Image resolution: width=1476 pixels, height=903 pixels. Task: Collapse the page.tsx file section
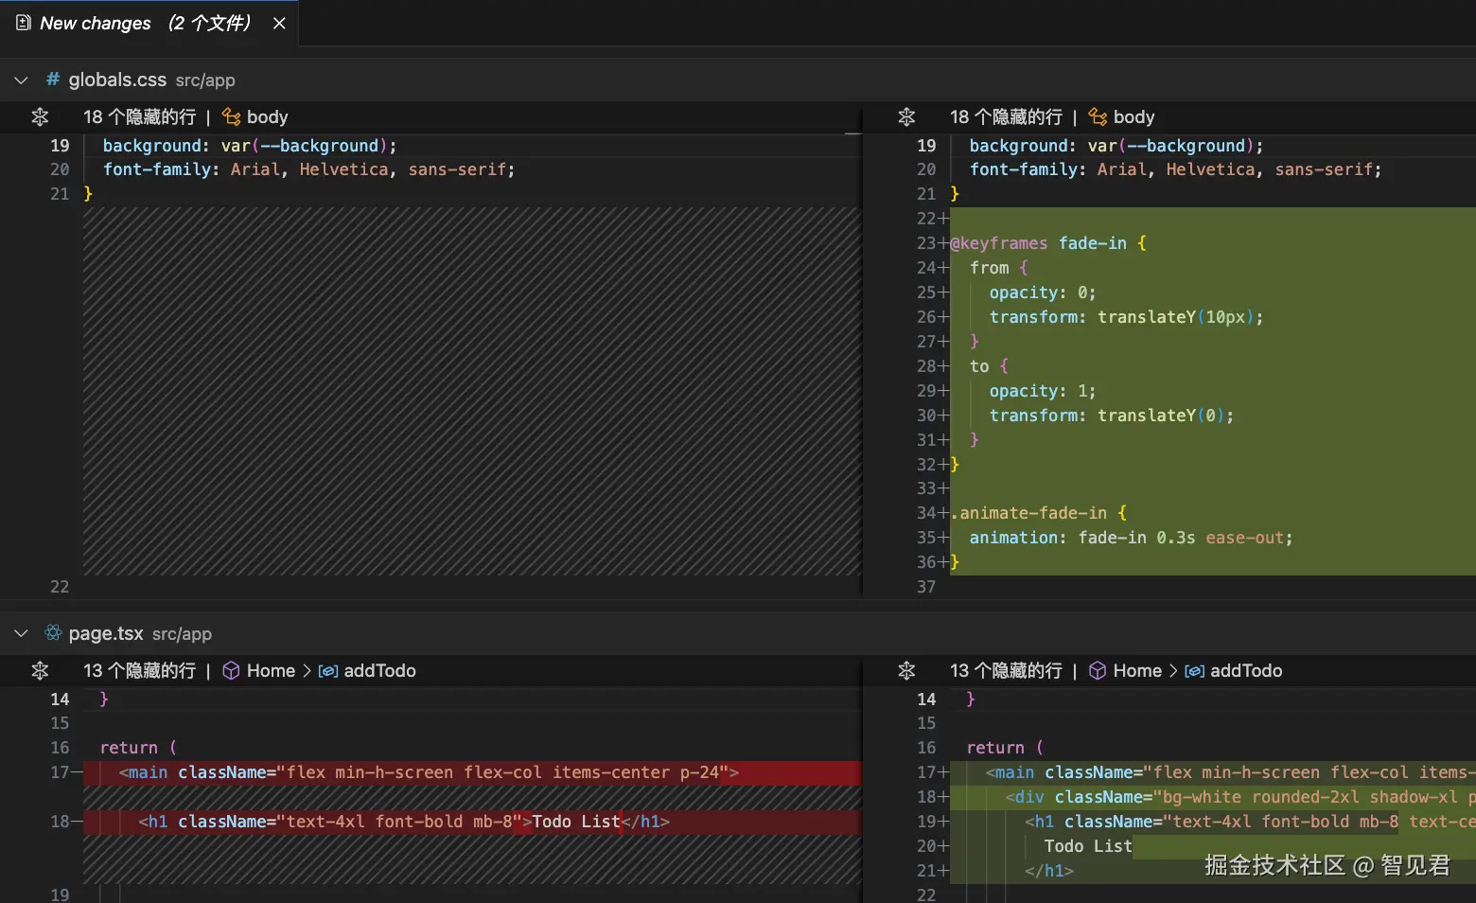click(x=21, y=633)
